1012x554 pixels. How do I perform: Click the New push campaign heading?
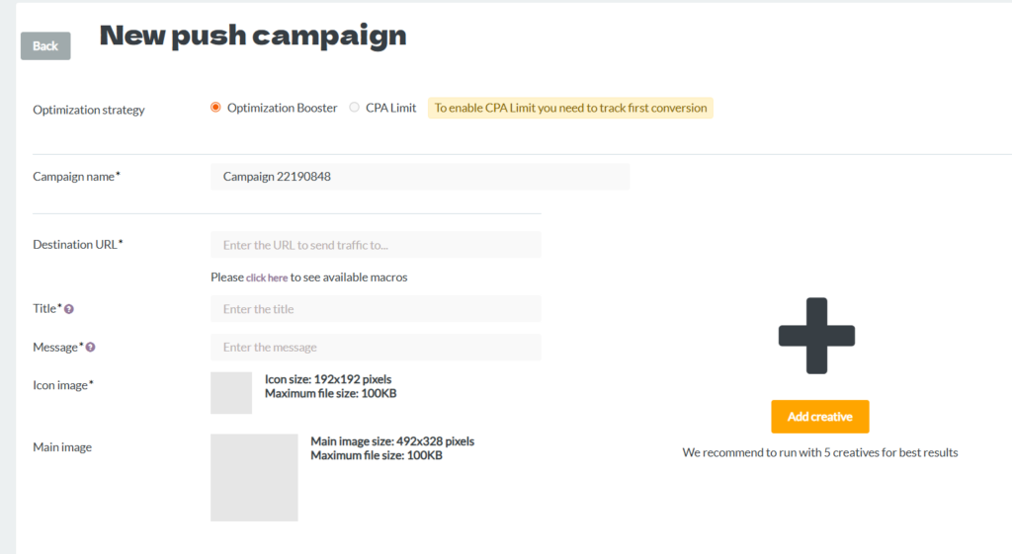coord(253,36)
